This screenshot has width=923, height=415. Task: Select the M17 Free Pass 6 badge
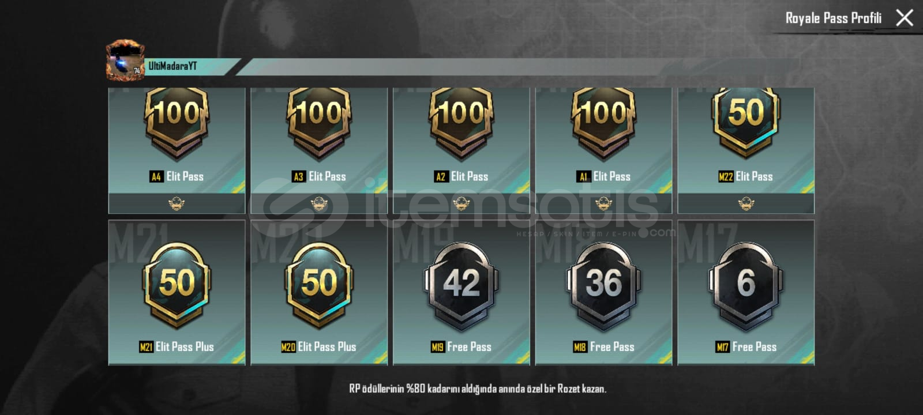tap(746, 292)
